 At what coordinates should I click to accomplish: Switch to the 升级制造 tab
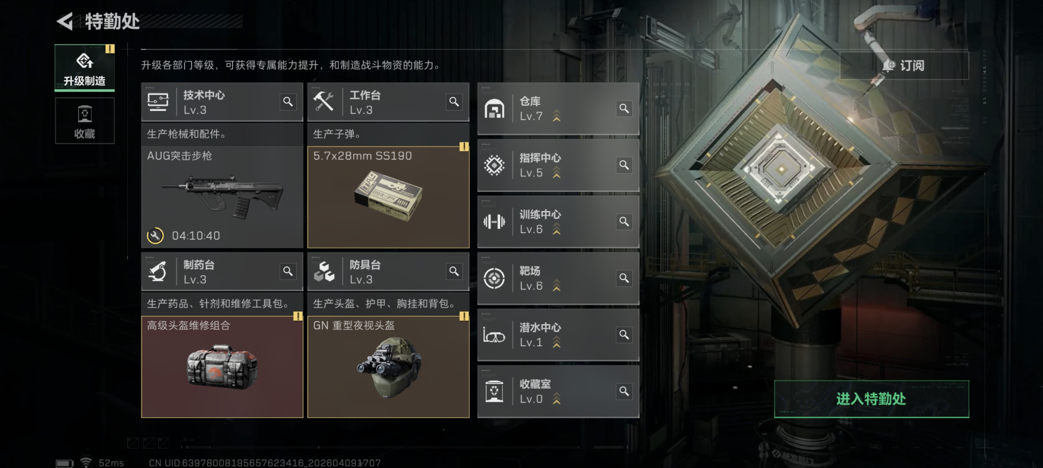[x=85, y=68]
